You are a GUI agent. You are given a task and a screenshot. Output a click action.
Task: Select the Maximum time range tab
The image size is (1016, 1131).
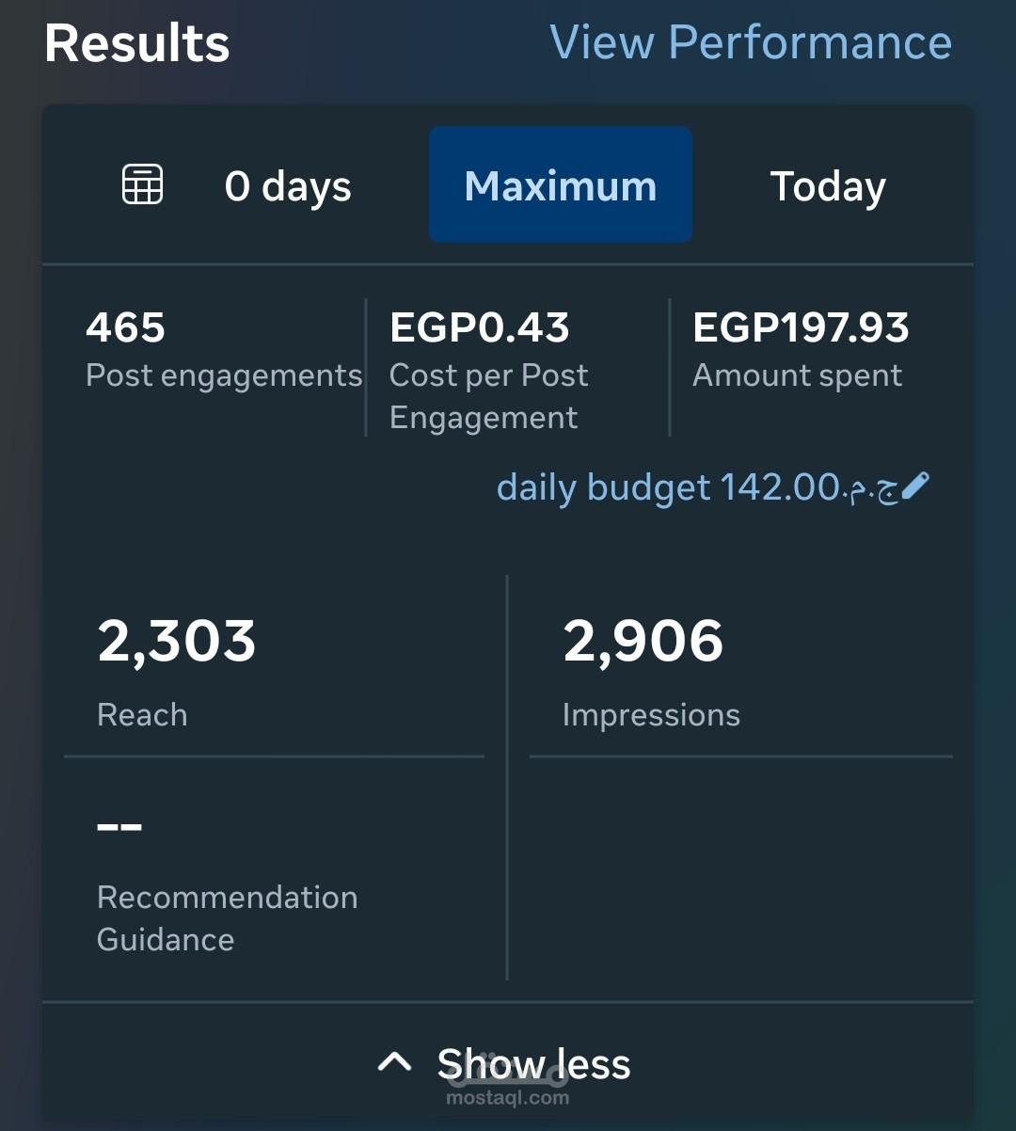561,185
